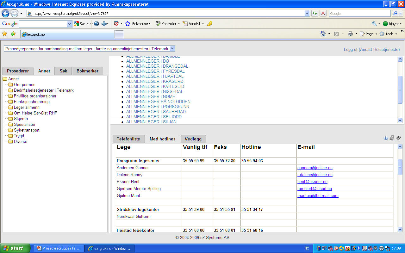
Task: Go forward with the browser Forward arrow
Action: coord(14,13)
